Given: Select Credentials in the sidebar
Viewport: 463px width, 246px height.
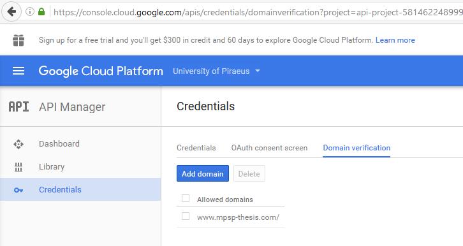Looking at the screenshot, I should (80, 190).
